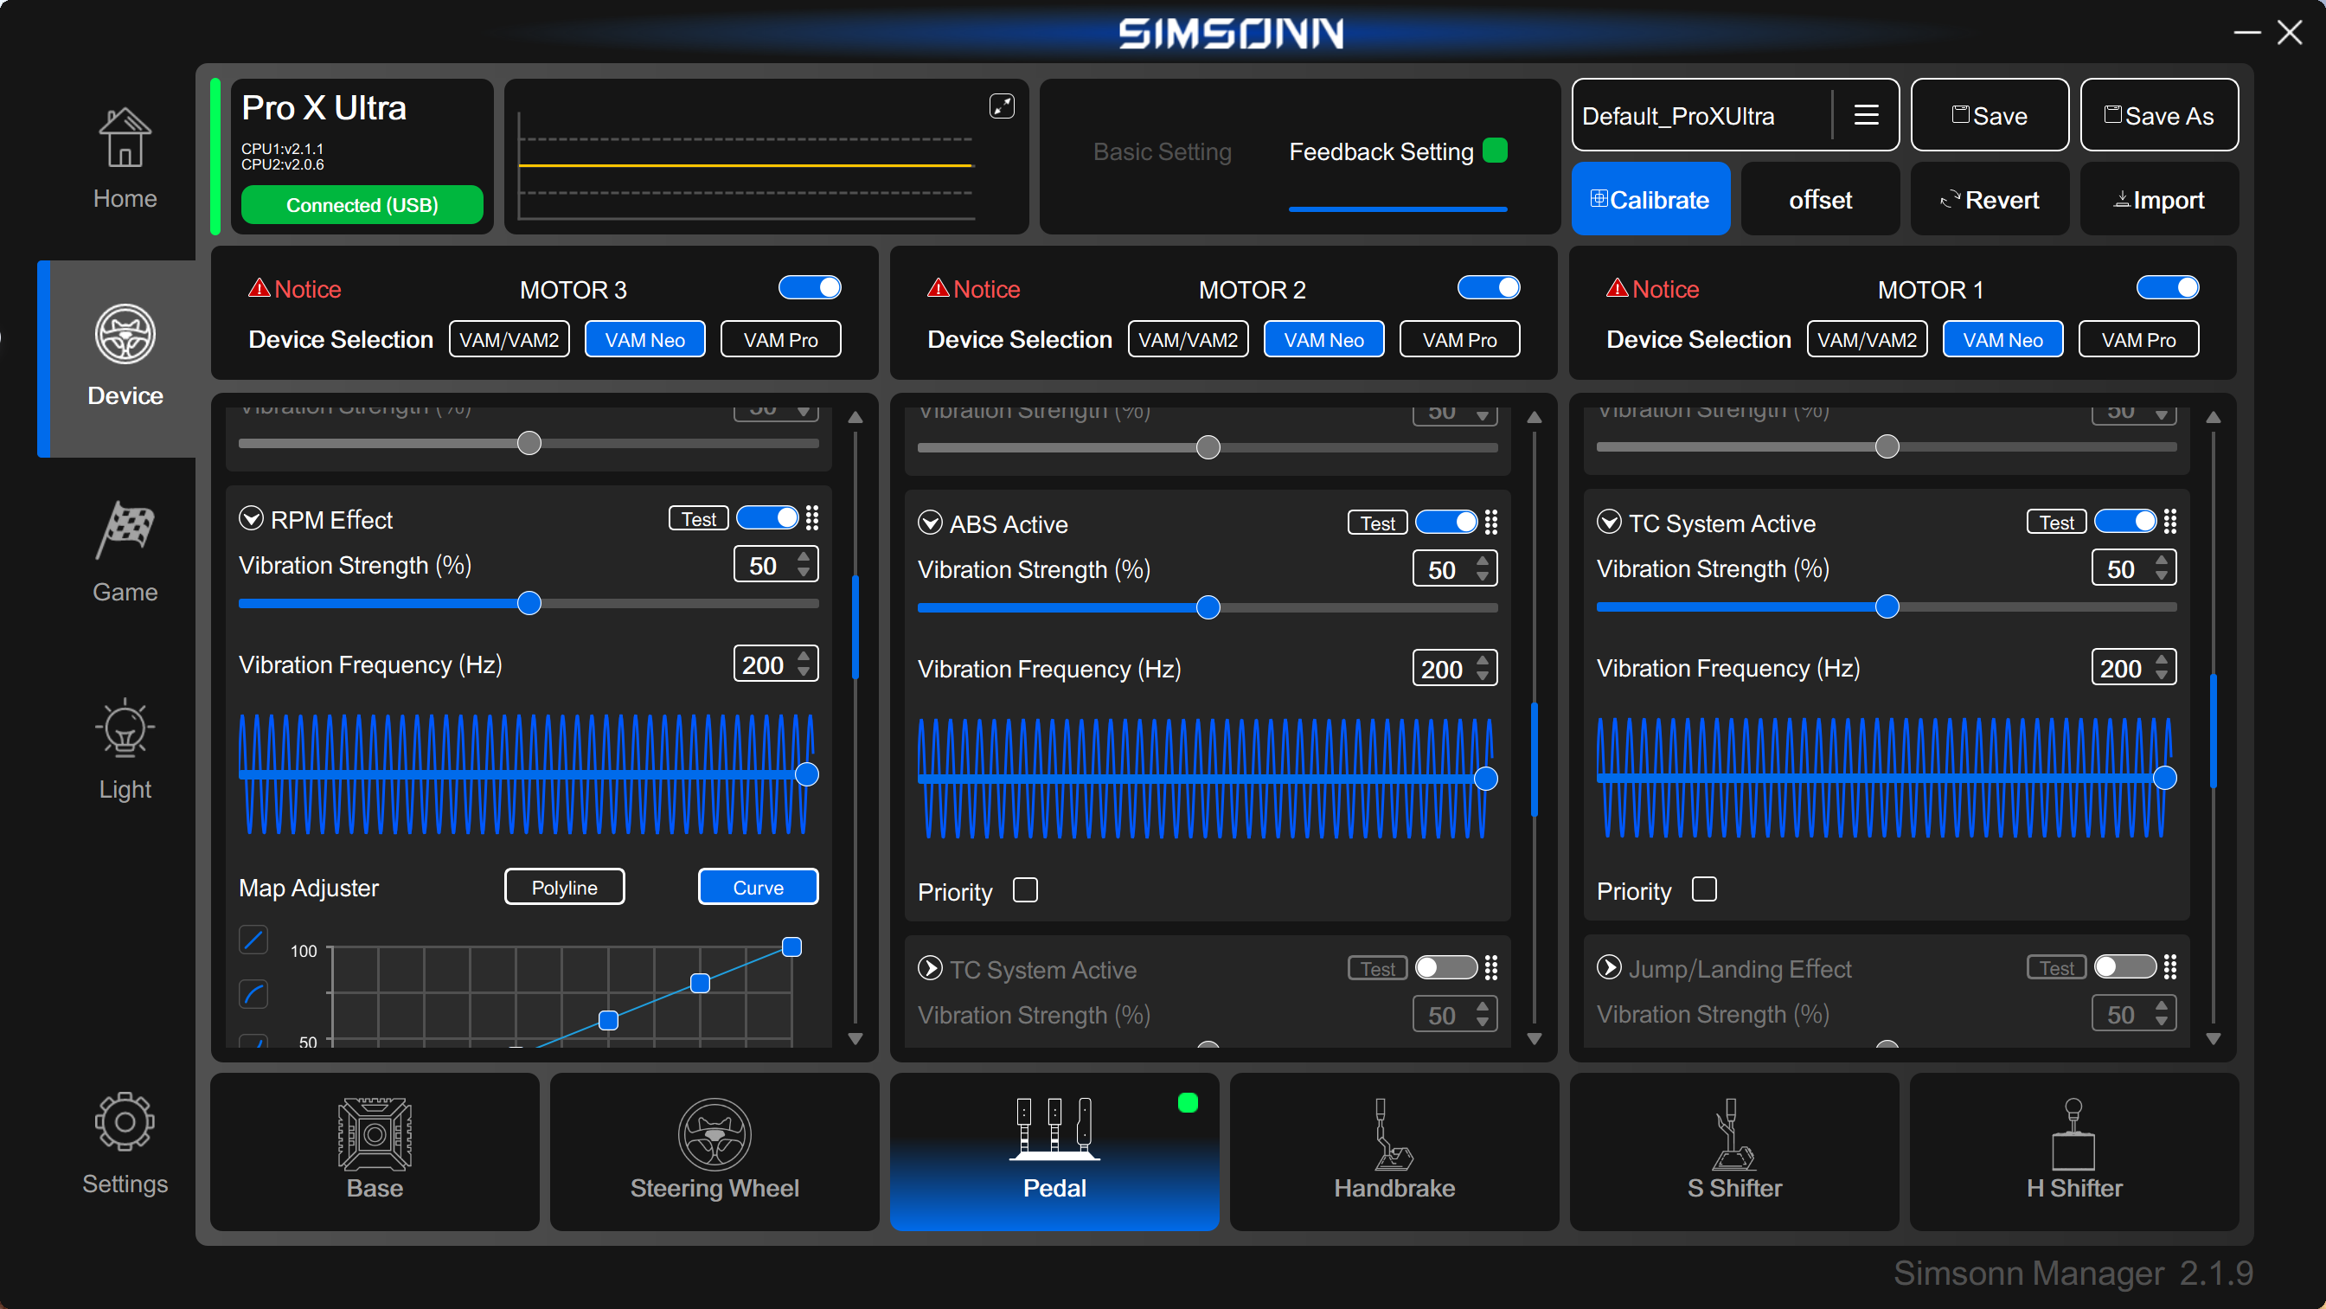Toggle the MOTOR 2 enable switch
The width and height of the screenshot is (2326, 1309).
1489,287
